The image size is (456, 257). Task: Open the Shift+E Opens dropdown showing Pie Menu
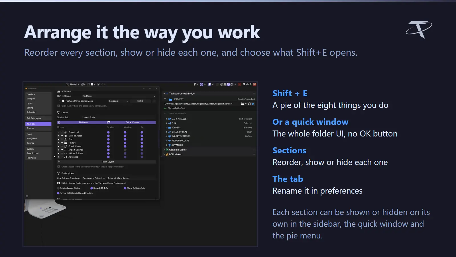[x=119, y=96]
